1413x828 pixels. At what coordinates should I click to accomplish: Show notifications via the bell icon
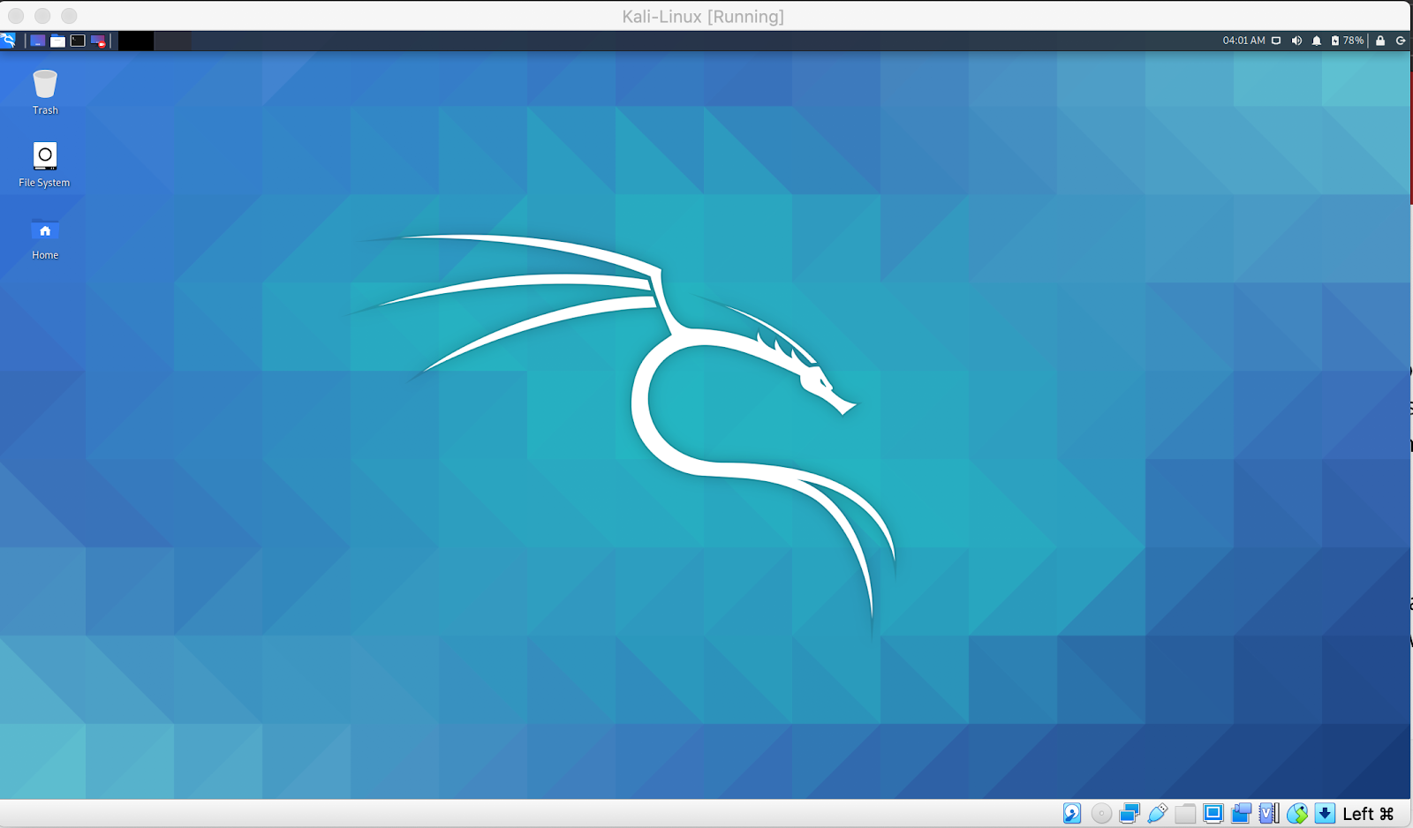[1317, 41]
